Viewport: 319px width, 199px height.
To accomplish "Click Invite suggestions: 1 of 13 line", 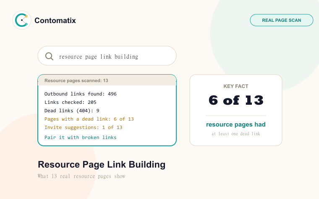I will click(x=84, y=127).
